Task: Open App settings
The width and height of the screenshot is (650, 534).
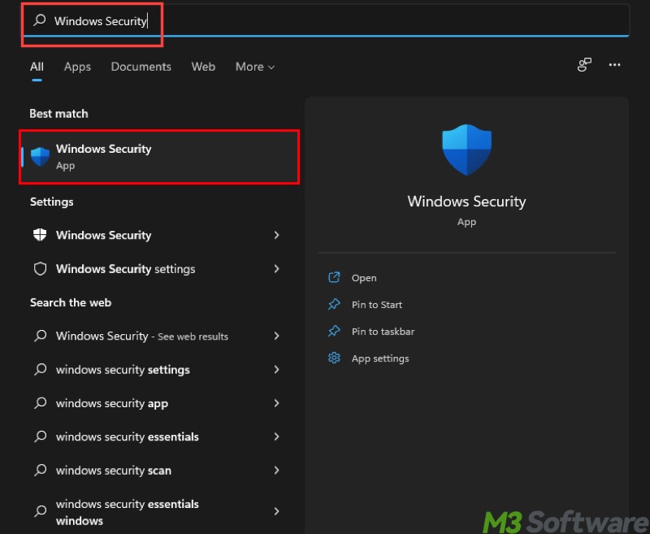Action: tap(380, 358)
